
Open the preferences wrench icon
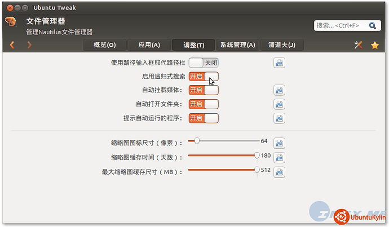(x=358, y=45)
